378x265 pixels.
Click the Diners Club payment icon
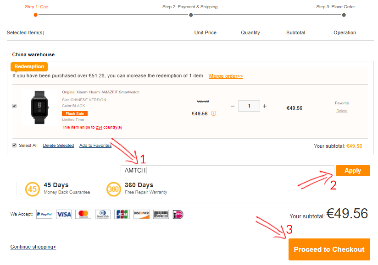pos(103,214)
